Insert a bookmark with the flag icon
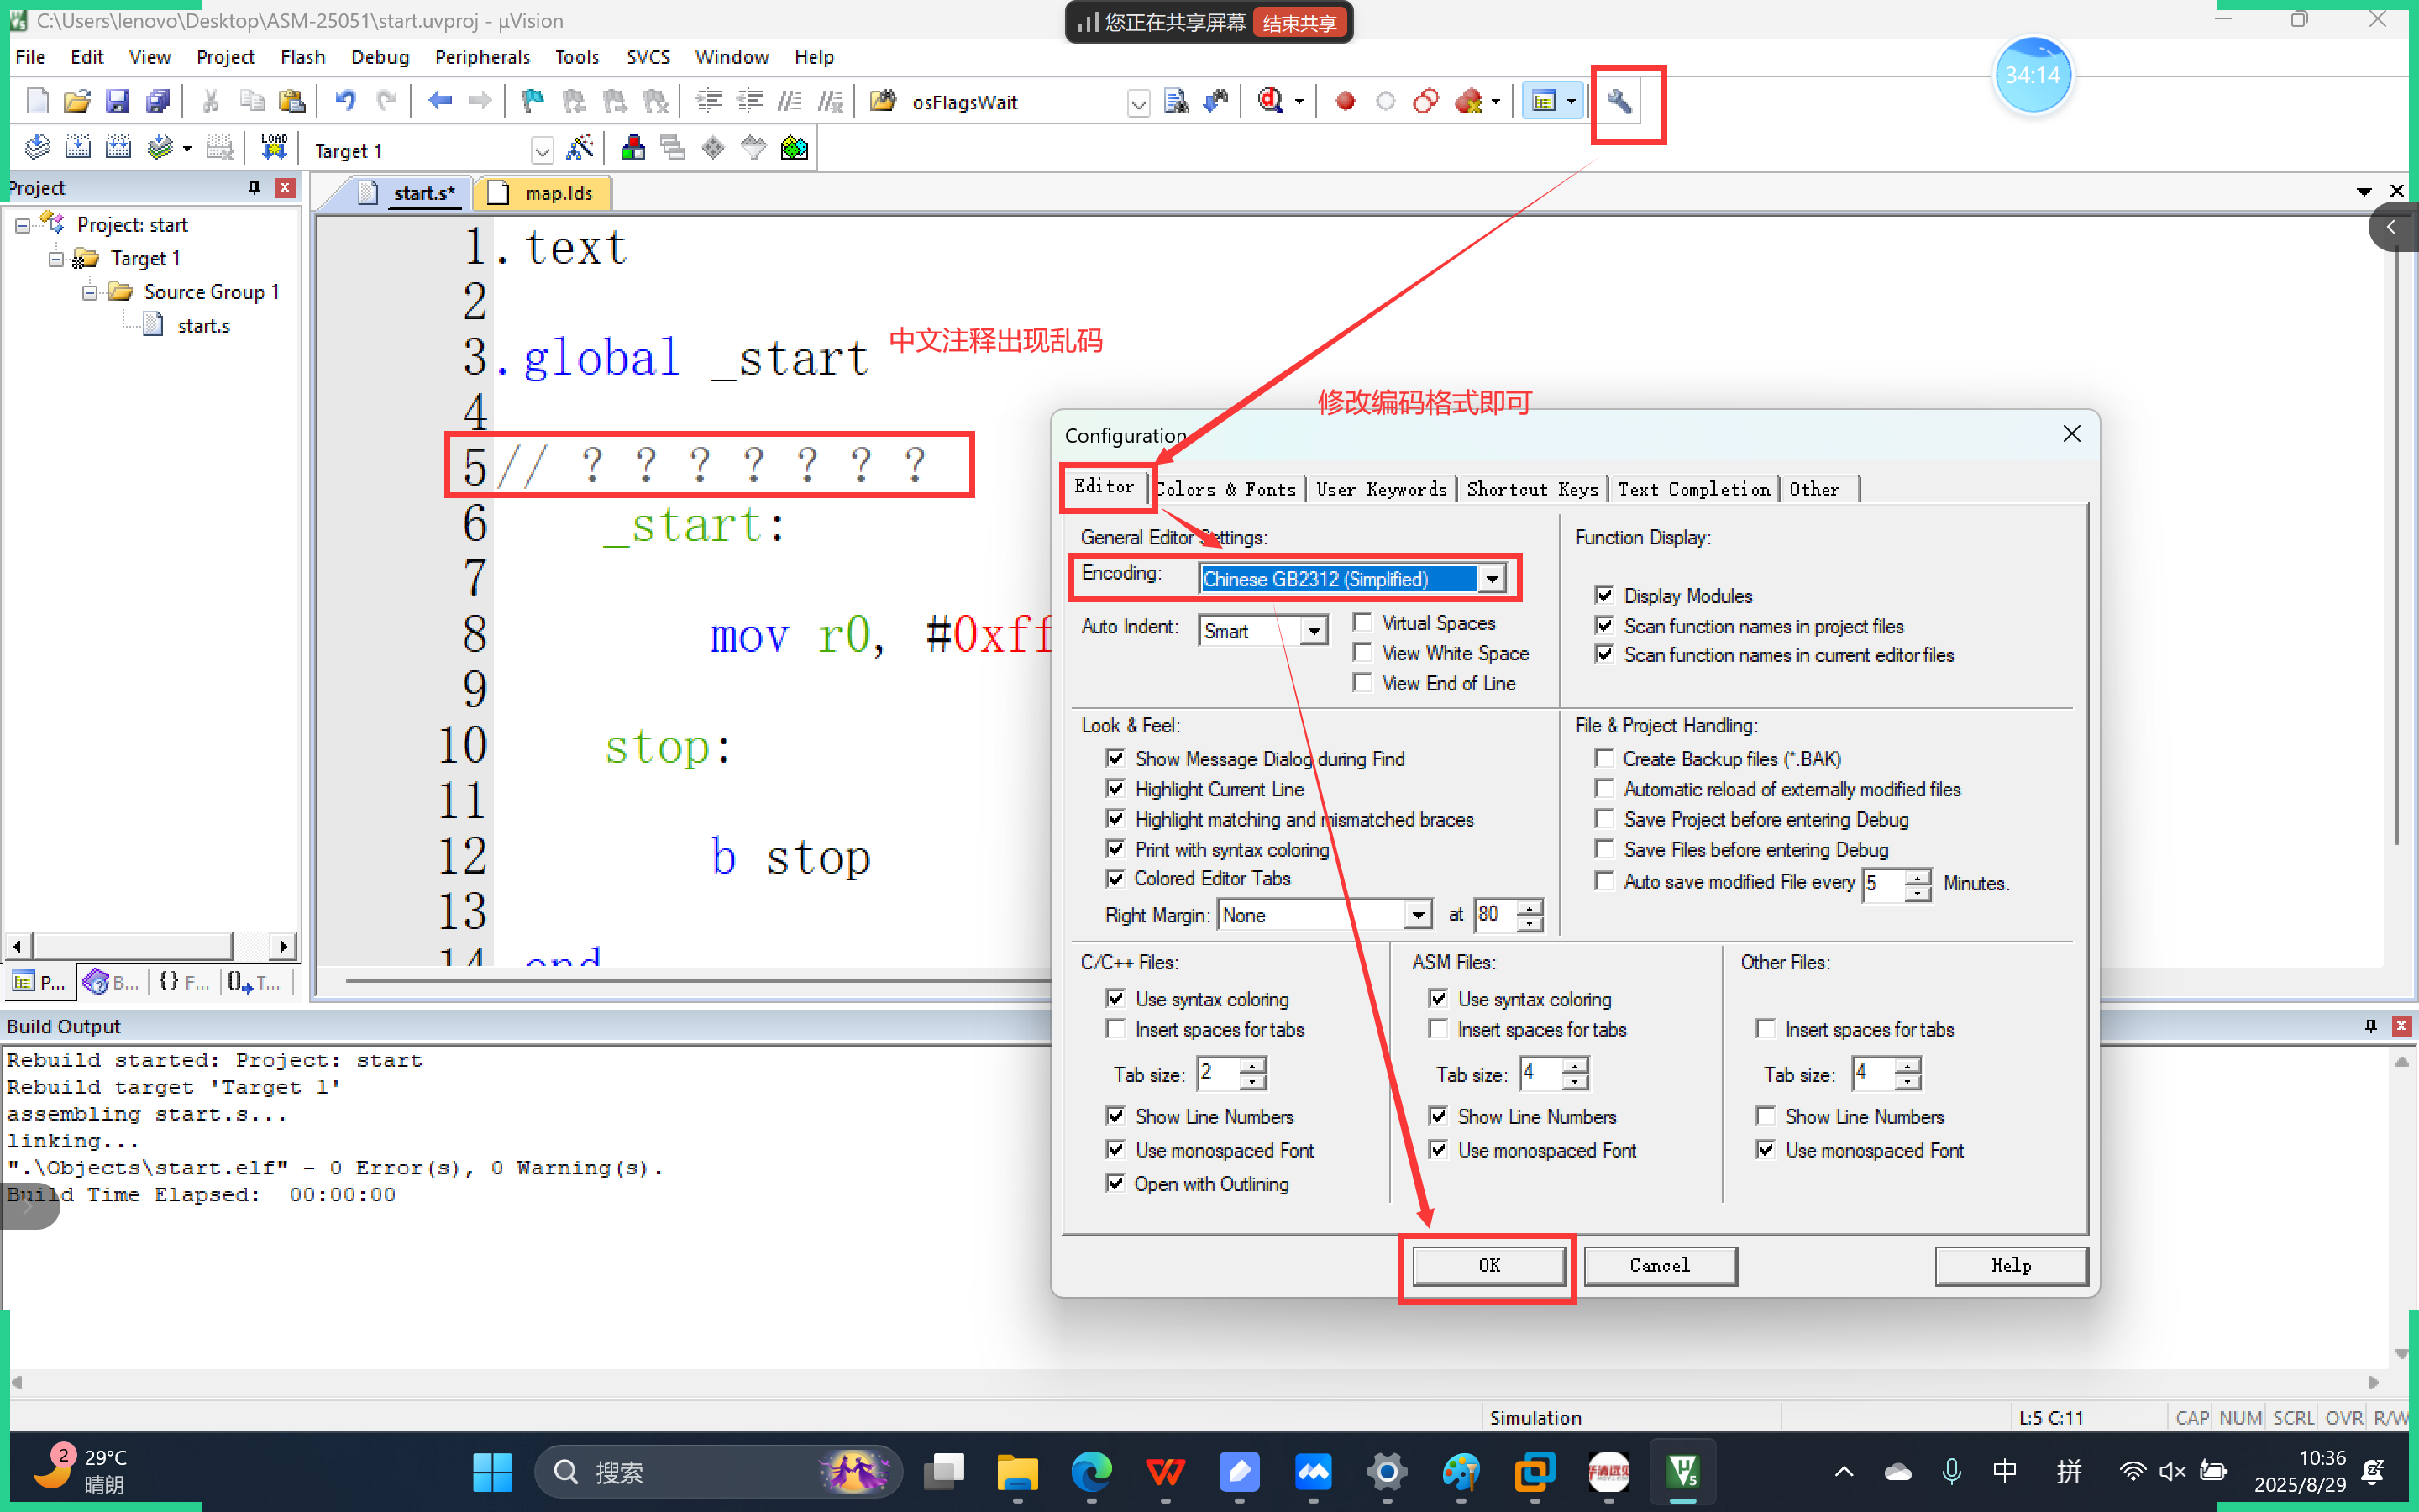This screenshot has height=1512, width=2419. [x=533, y=101]
